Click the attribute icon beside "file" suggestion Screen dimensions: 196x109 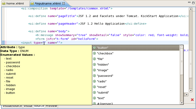[95, 59]
